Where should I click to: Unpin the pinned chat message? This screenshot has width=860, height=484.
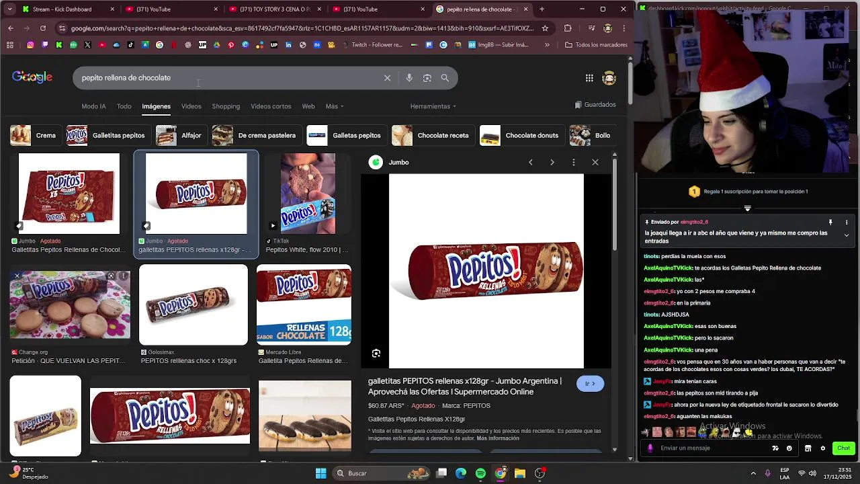coord(830,222)
